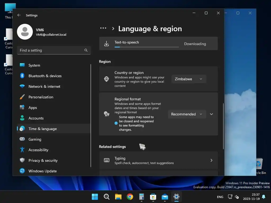This screenshot has height=203, width=271.
Task: Go to Accessibility settings
Action: coord(53,150)
